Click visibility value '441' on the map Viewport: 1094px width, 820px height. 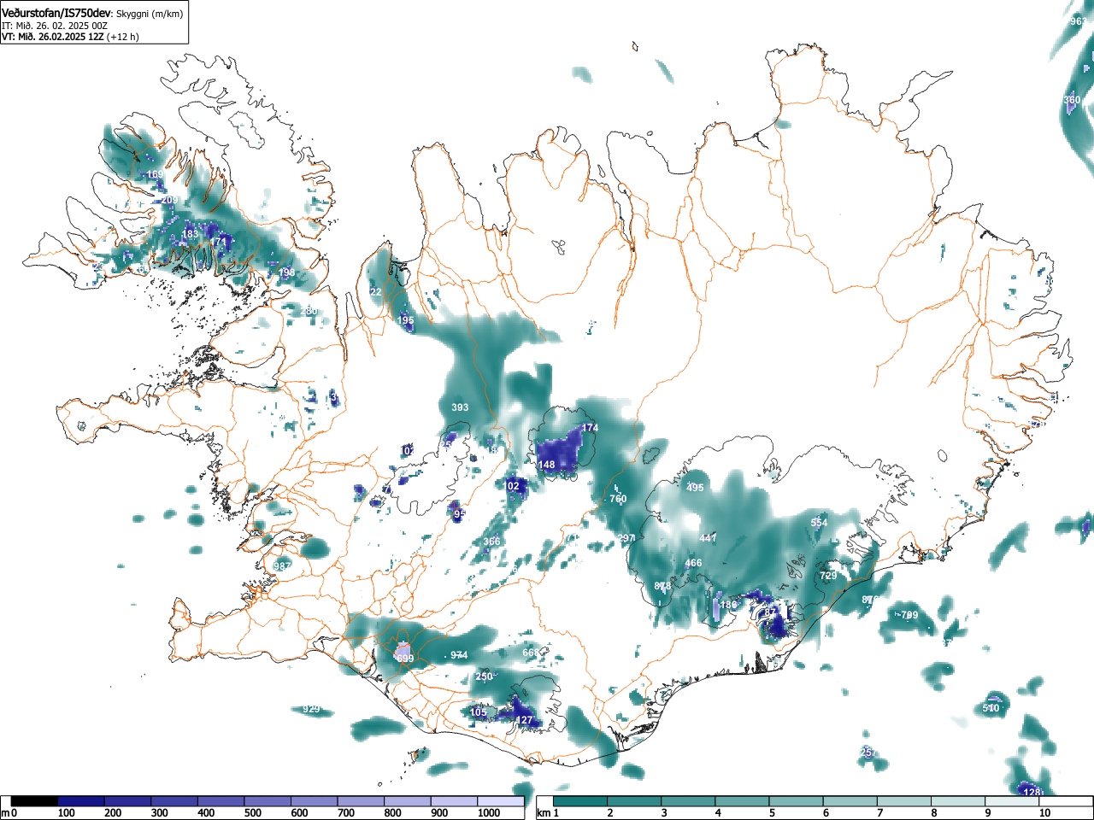[x=708, y=538]
